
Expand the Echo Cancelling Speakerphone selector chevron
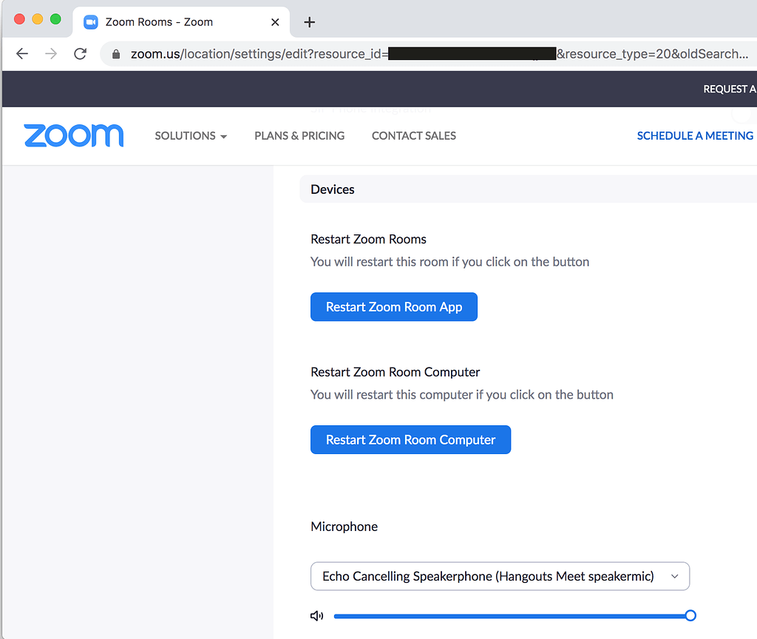[x=673, y=576]
